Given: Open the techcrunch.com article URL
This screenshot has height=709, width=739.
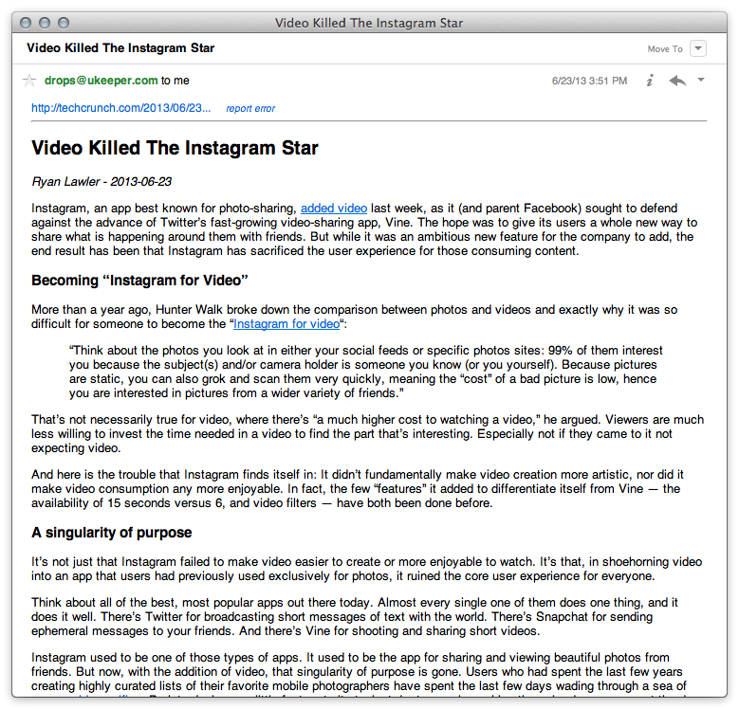Looking at the screenshot, I should [x=121, y=108].
